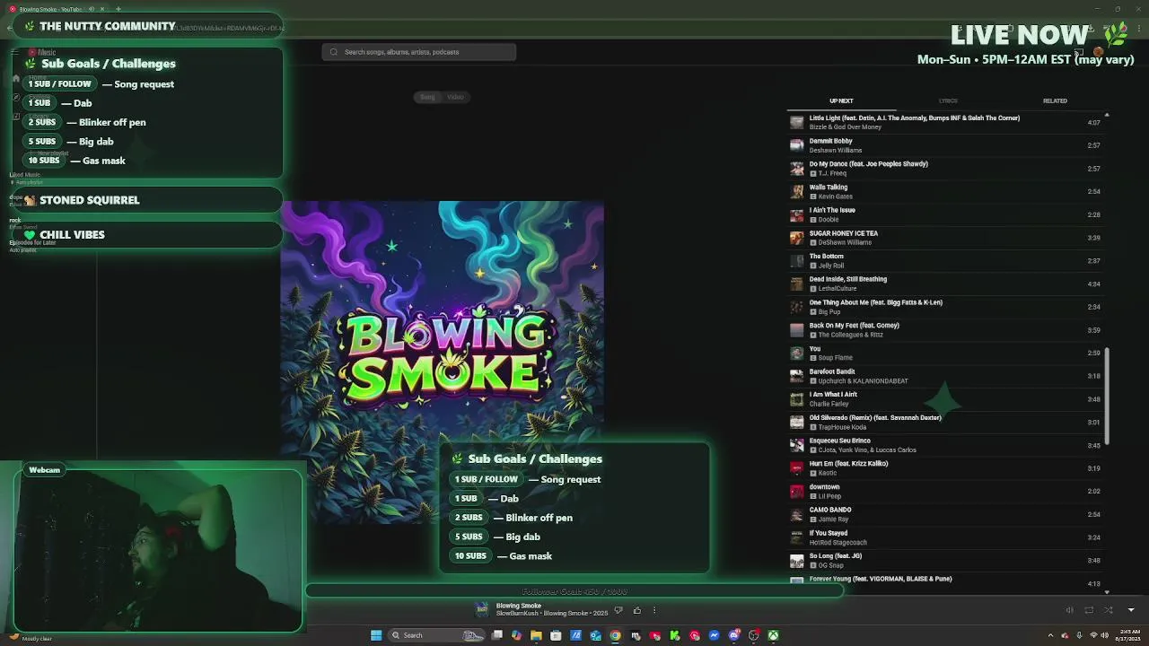The width and height of the screenshot is (1149, 646).
Task: Open Task View from the taskbar
Action: tap(496, 635)
